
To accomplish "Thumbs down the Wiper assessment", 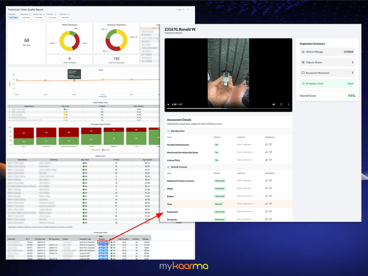I will pos(270,188).
